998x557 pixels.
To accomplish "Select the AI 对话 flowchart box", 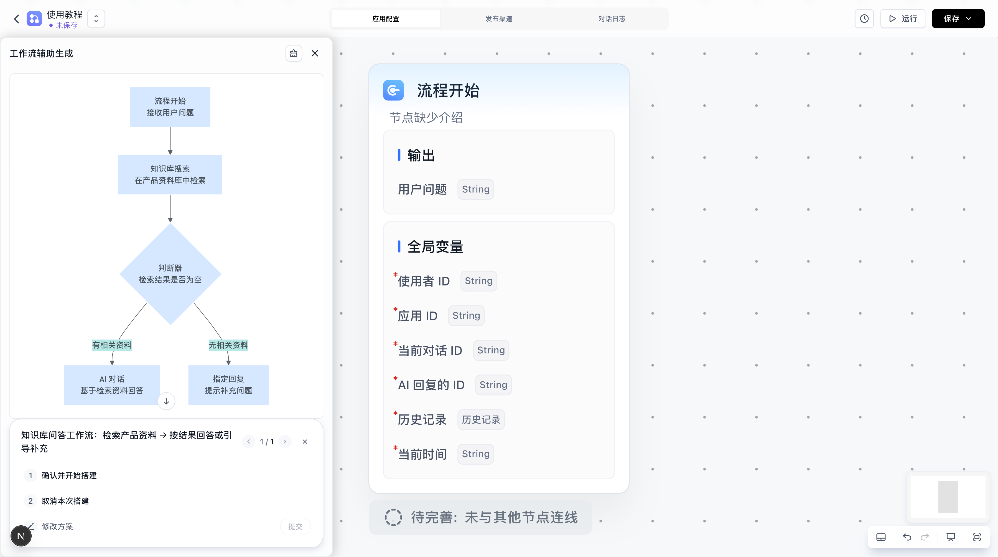I will click(112, 385).
